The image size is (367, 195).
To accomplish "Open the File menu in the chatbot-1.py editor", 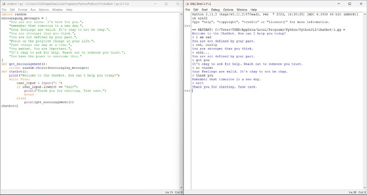I will click(x=4, y=10).
